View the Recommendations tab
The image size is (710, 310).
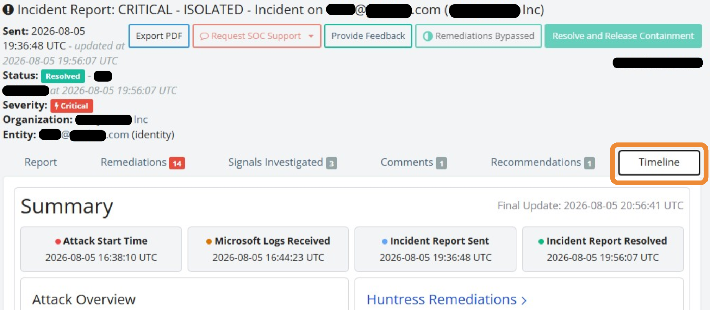pos(543,162)
